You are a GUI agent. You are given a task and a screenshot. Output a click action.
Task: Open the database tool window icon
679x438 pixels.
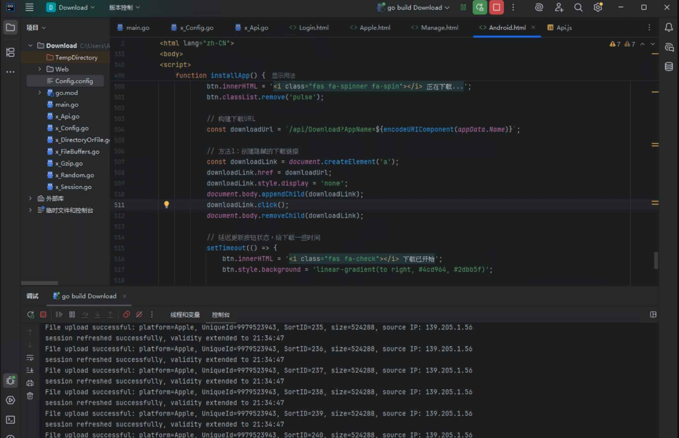pyautogui.click(x=669, y=67)
